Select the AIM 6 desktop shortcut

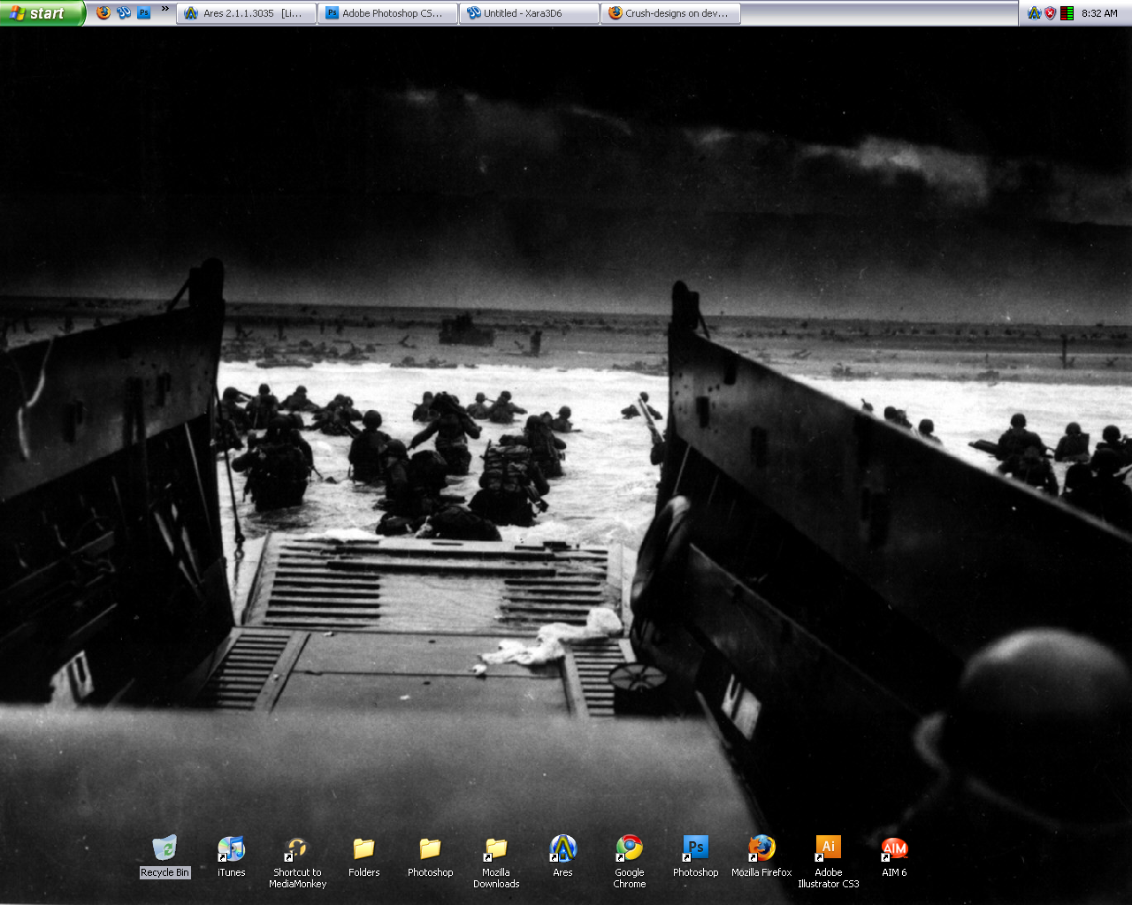[x=895, y=856]
